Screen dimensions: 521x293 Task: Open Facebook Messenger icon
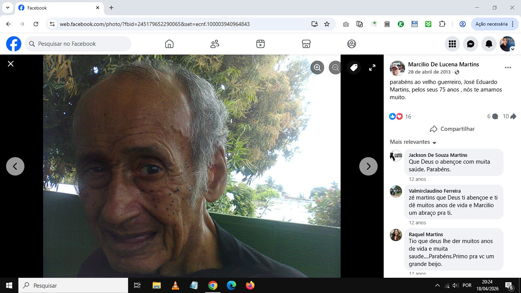(471, 44)
